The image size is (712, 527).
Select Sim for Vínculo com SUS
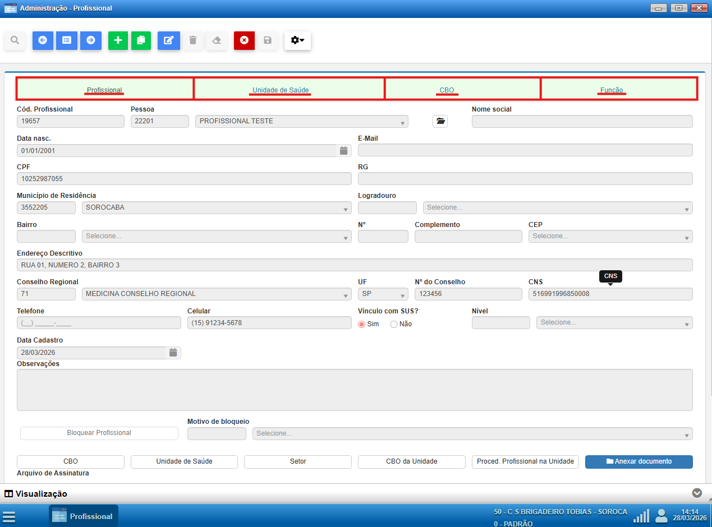362,324
